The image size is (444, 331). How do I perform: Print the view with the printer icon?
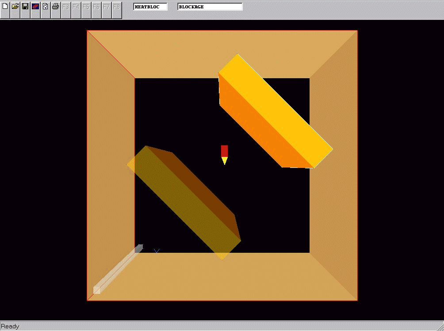[x=55, y=7]
